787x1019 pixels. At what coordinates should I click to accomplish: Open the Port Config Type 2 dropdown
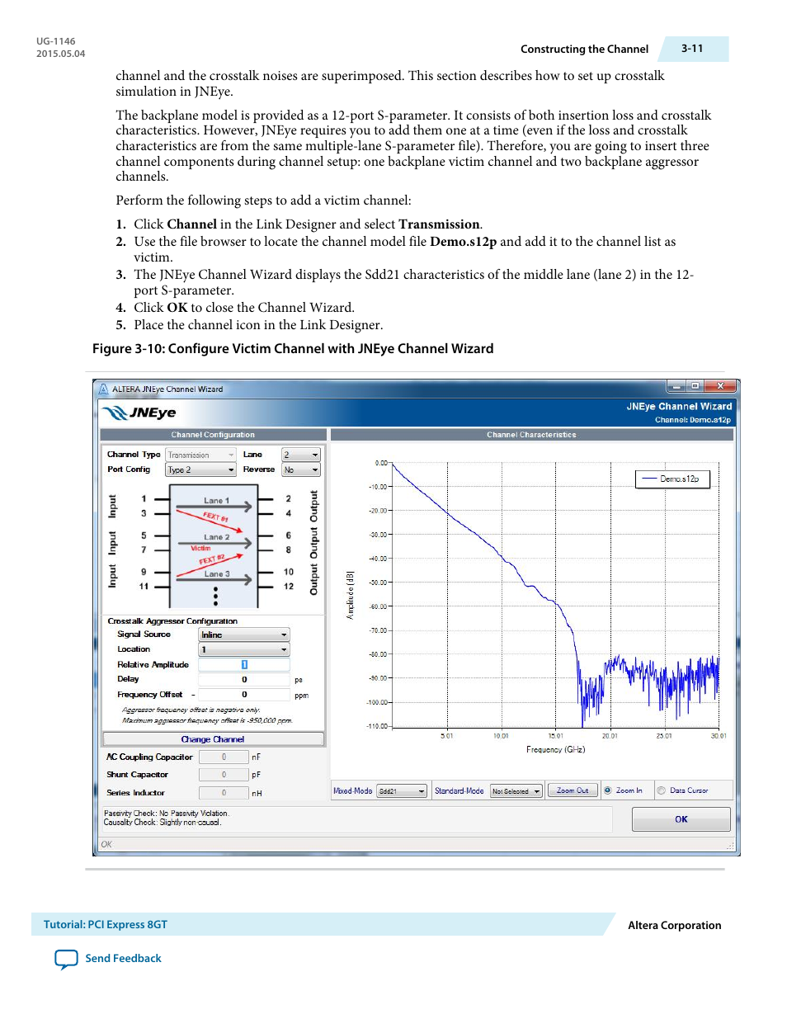pyautogui.click(x=201, y=469)
